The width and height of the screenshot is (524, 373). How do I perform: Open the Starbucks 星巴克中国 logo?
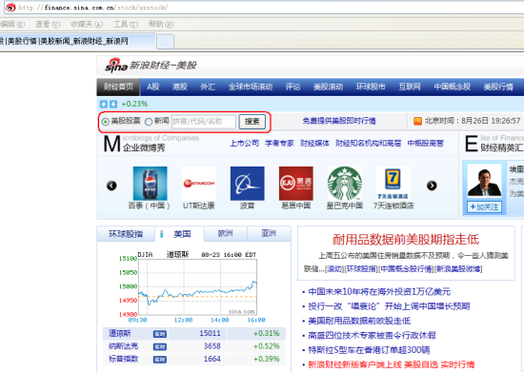[x=345, y=184]
